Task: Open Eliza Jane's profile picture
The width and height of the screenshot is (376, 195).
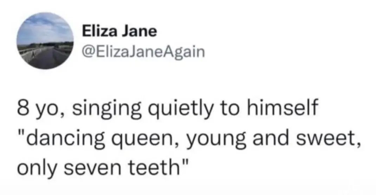Action: point(46,41)
